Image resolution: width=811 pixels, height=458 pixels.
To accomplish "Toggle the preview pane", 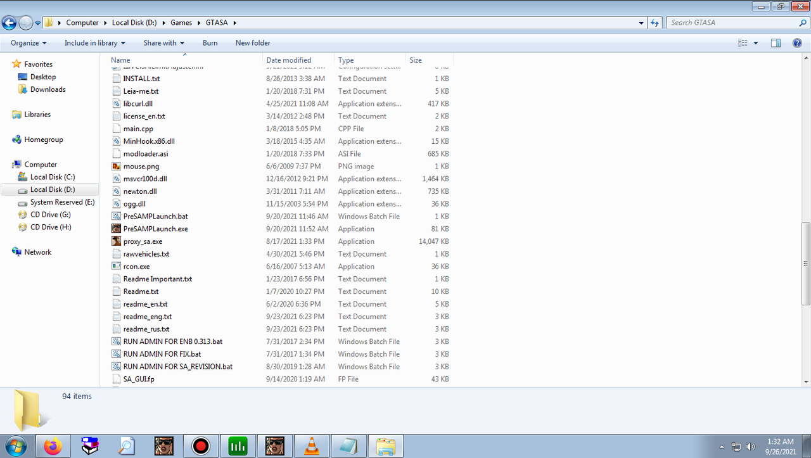I will (776, 43).
